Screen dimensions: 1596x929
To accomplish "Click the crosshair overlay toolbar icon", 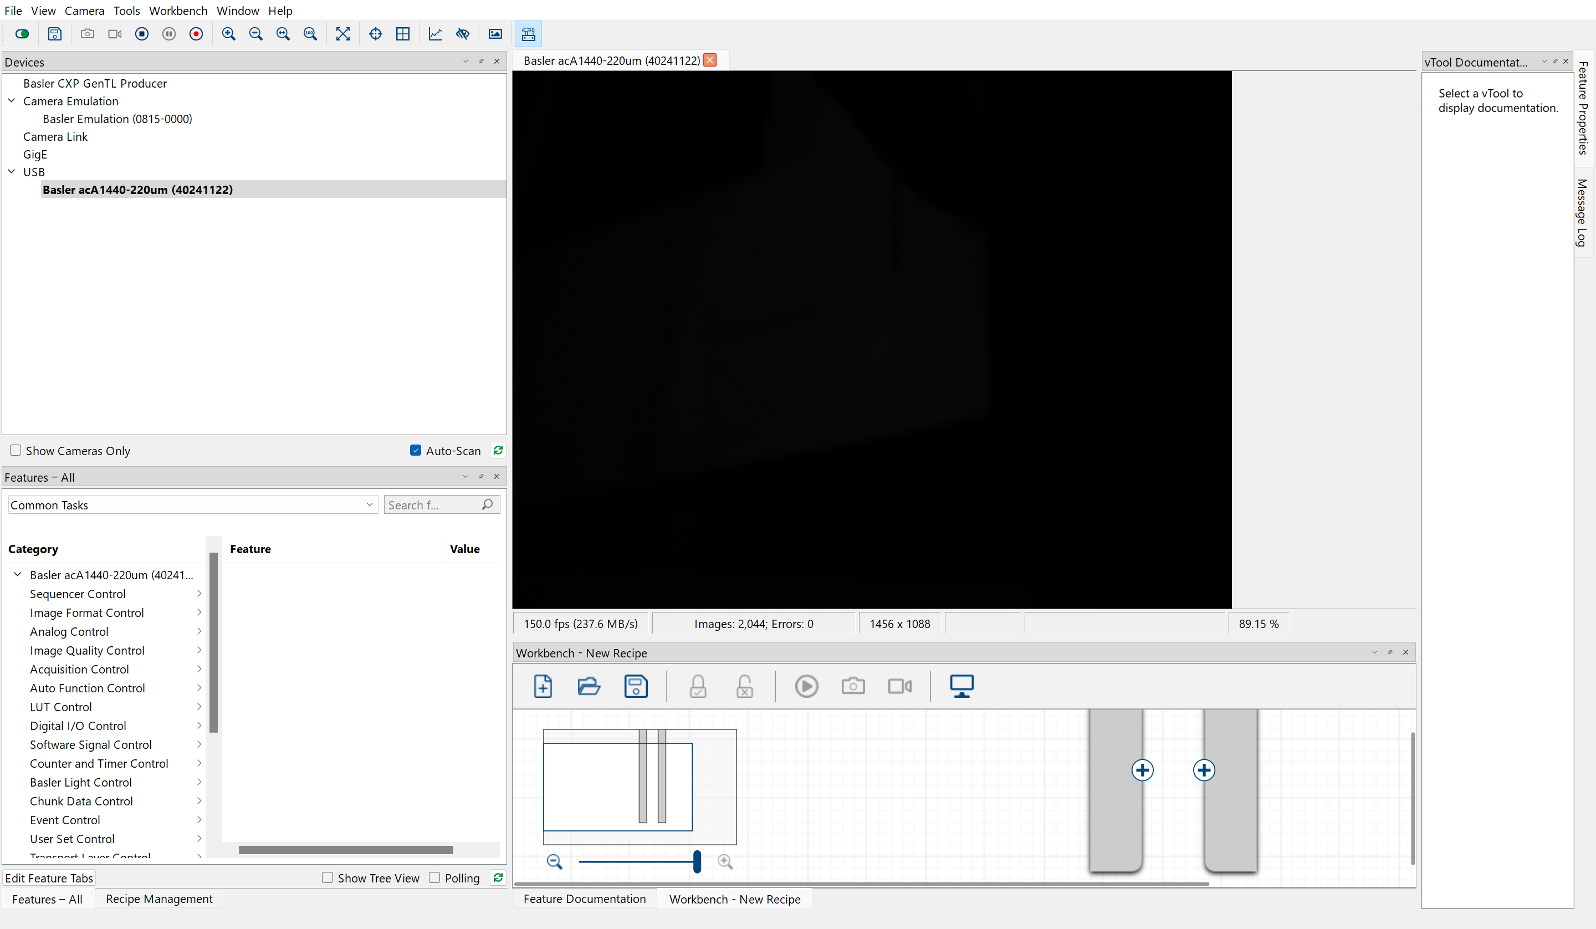I will [376, 34].
